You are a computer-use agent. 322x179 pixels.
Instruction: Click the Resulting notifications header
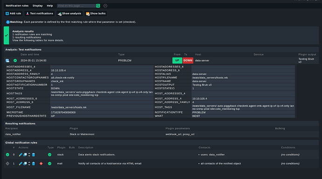20,124
